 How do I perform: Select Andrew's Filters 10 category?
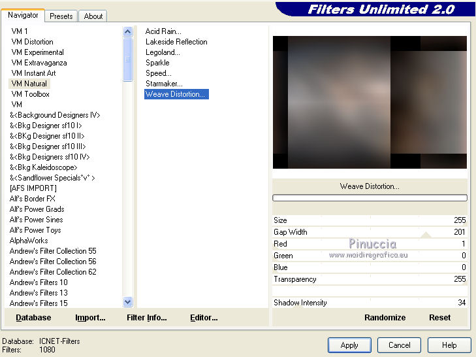[x=39, y=282]
